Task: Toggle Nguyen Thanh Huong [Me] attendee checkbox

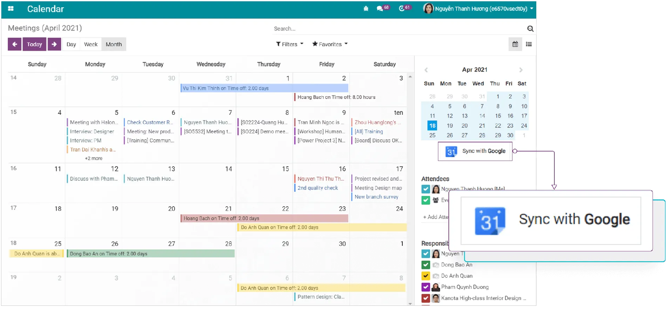Action: (425, 189)
